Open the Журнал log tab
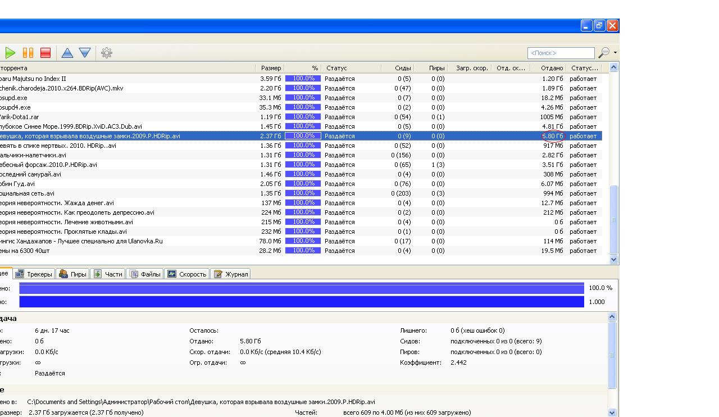Viewport: 719px width, 417px height. tap(231, 274)
